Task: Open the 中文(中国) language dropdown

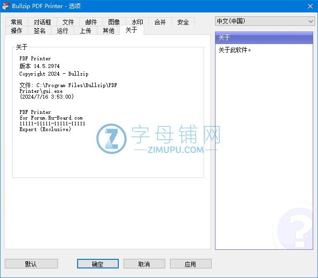Action: [x=264, y=21]
